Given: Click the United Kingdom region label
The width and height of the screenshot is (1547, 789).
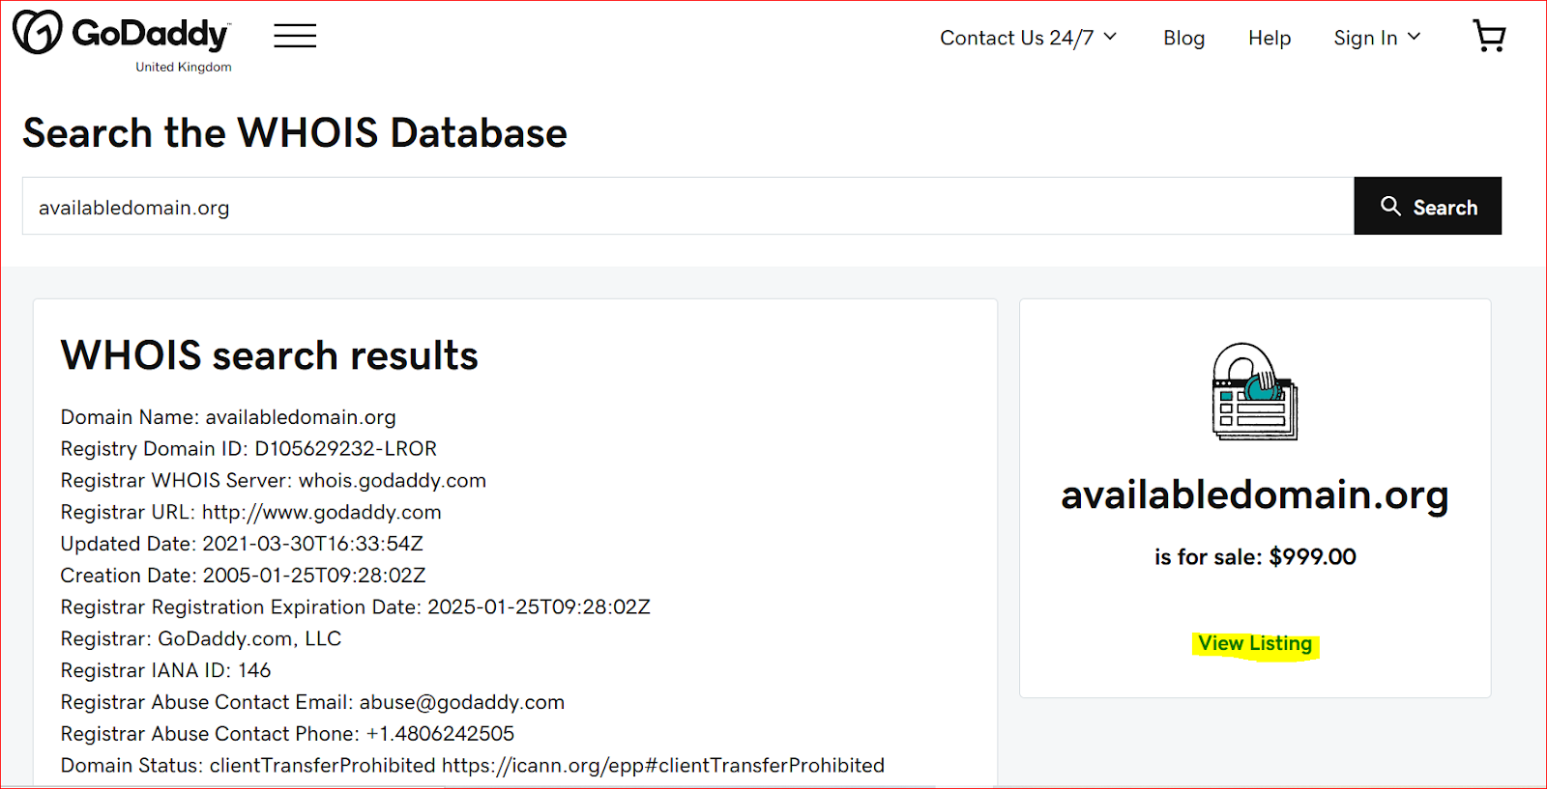Looking at the screenshot, I should pos(184,67).
